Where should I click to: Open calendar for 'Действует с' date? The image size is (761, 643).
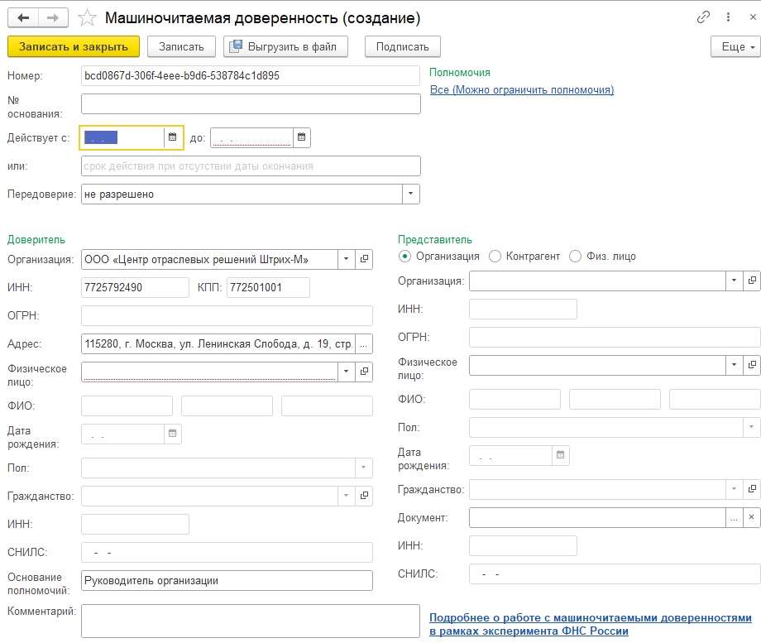pos(173,137)
